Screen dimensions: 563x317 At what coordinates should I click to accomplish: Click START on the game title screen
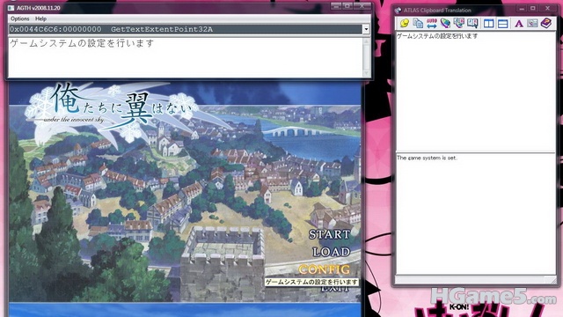point(329,235)
